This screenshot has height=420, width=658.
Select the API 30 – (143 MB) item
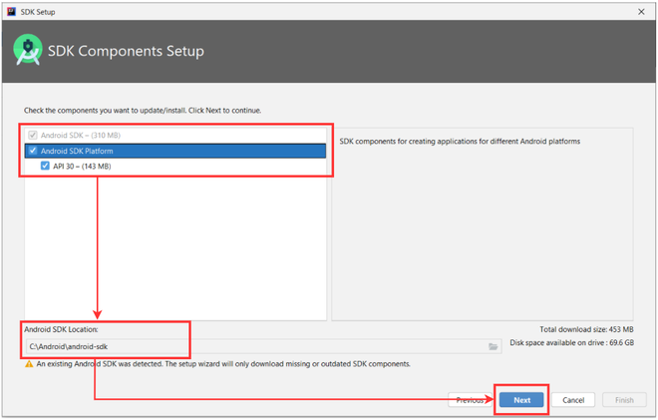(x=82, y=167)
